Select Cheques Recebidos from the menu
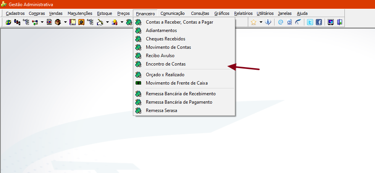This screenshot has width=375, height=173. pos(184,39)
